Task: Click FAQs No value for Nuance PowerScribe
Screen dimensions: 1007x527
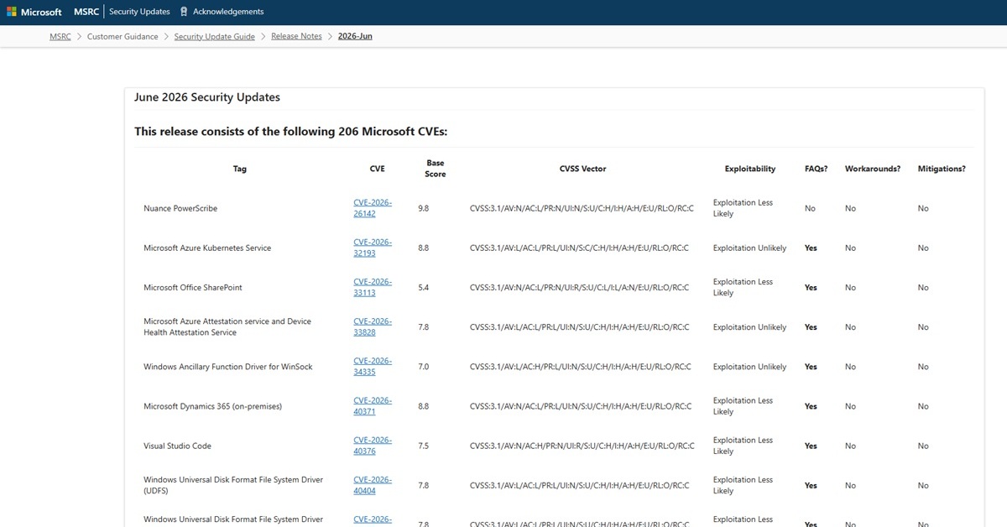Action: [810, 208]
